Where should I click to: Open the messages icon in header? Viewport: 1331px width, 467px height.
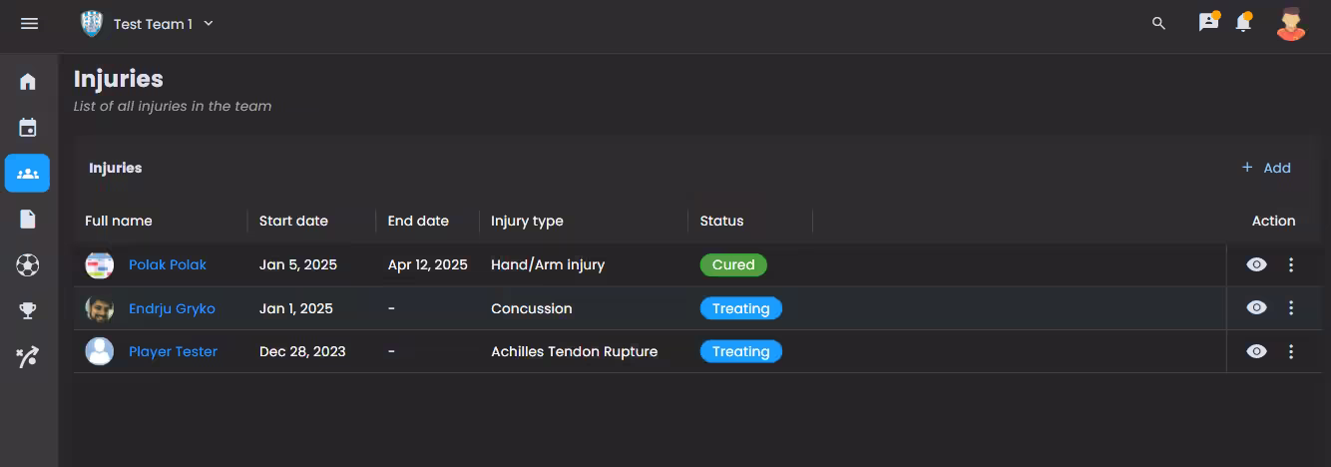[1208, 23]
